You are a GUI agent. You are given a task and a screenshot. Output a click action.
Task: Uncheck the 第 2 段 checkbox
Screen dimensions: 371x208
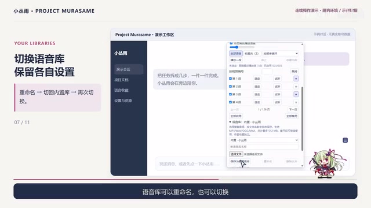[231, 87]
